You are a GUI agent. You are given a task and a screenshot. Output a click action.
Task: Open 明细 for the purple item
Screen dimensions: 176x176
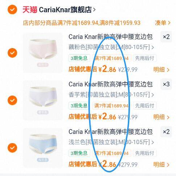[161, 117]
